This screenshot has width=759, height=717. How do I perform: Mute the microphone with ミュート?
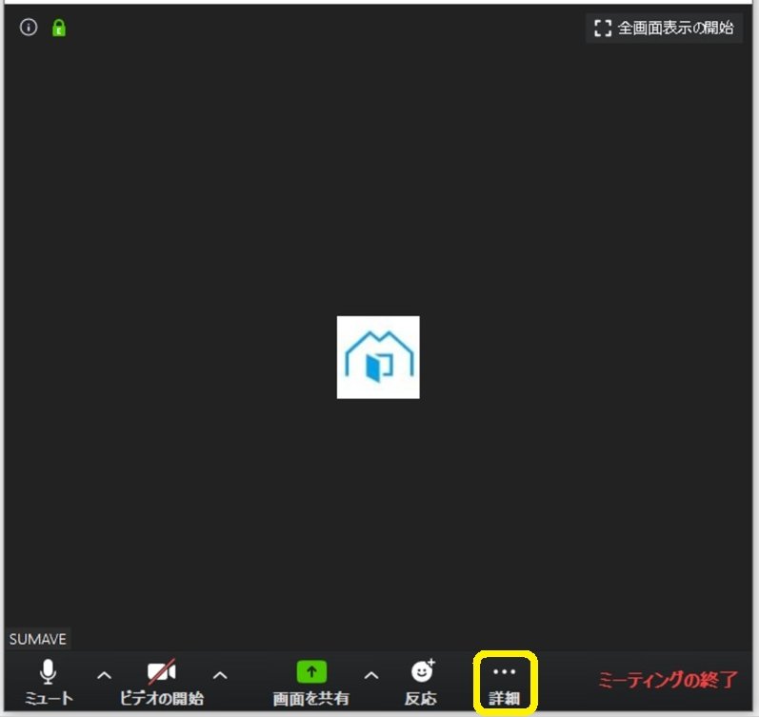tap(49, 681)
